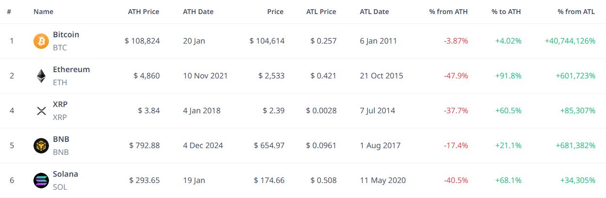Click Bitcoin's $ 104,614 price cell
The height and width of the screenshot is (198, 606).
tap(267, 41)
